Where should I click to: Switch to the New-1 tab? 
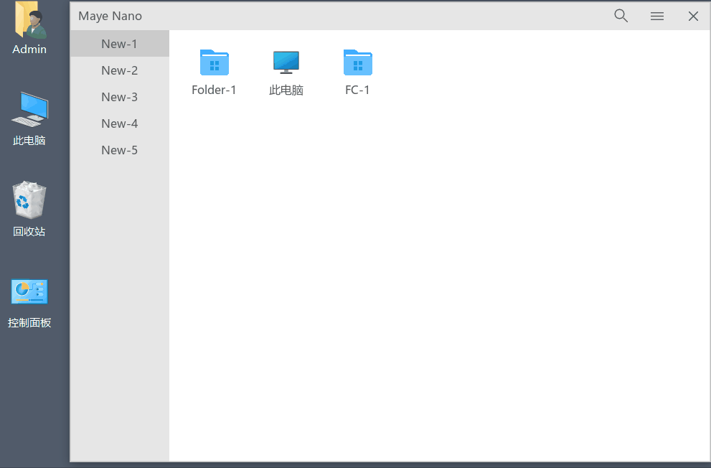point(119,44)
